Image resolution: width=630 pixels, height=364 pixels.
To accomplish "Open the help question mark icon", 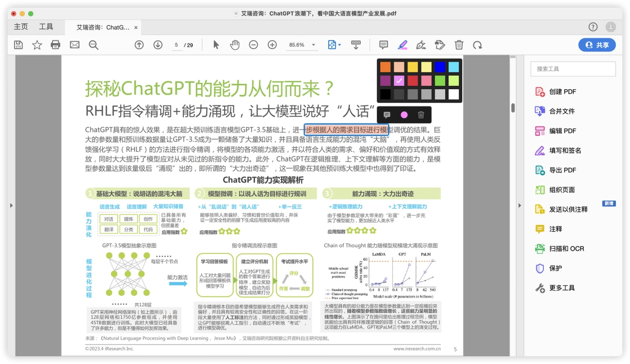I will pyautogui.click(x=593, y=27).
